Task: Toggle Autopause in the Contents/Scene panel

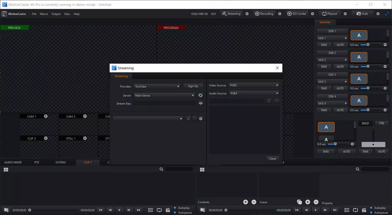Action: pyautogui.click(x=379, y=213)
